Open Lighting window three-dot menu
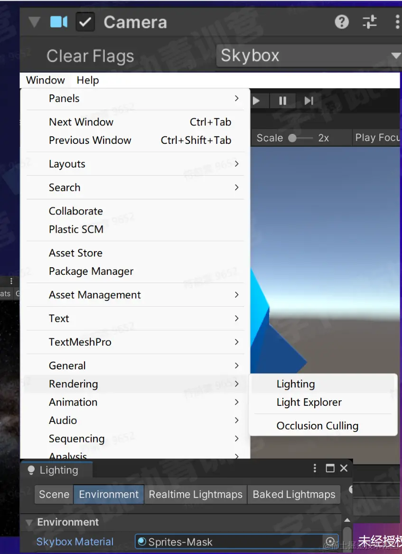This screenshot has width=402, height=554. coord(315,468)
